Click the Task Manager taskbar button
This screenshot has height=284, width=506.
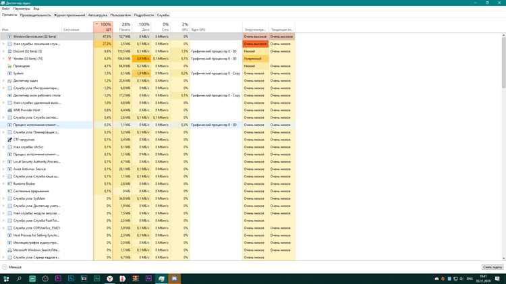pyautogui.click(x=161, y=279)
